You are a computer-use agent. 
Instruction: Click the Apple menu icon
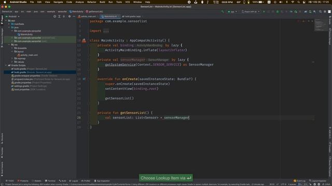point(5,2)
